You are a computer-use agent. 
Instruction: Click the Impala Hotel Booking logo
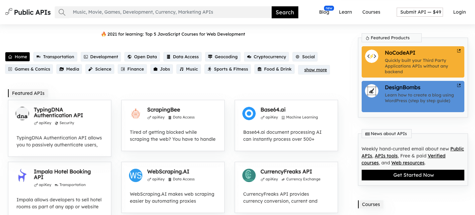point(22,175)
